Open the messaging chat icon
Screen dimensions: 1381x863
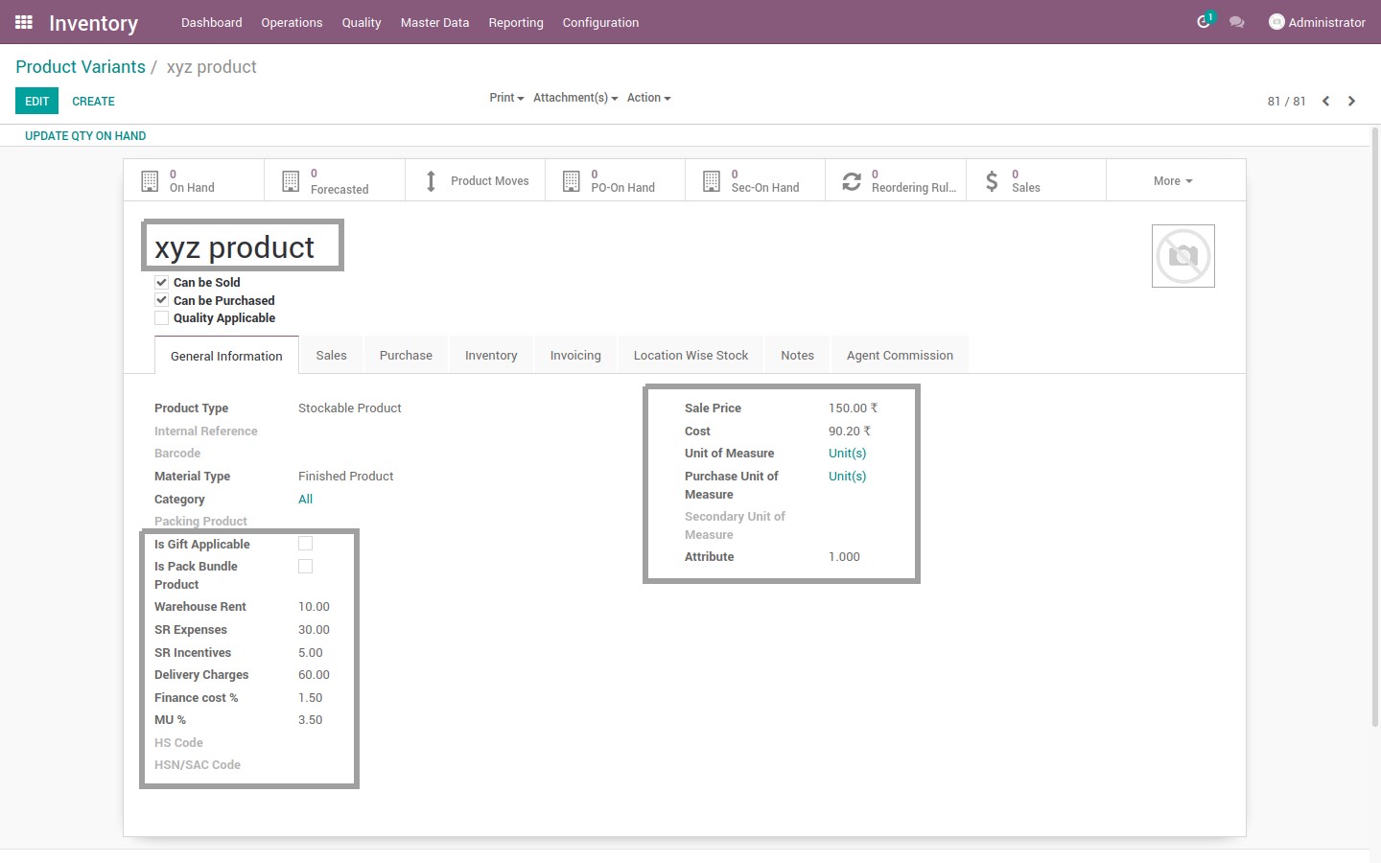1236,22
